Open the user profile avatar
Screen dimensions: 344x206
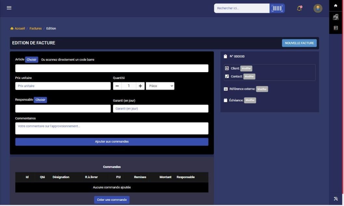[x=318, y=8]
